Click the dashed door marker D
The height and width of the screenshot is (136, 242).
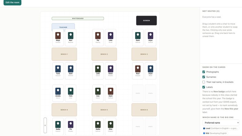tap(45, 125)
